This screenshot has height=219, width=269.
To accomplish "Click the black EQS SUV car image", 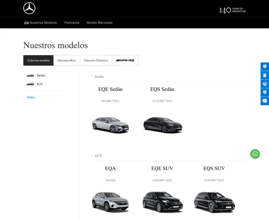I will pos(214,202).
